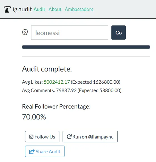The height and width of the screenshot is (162, 156).
Task: Click the Go button
Action: click(x=118, y=33)
